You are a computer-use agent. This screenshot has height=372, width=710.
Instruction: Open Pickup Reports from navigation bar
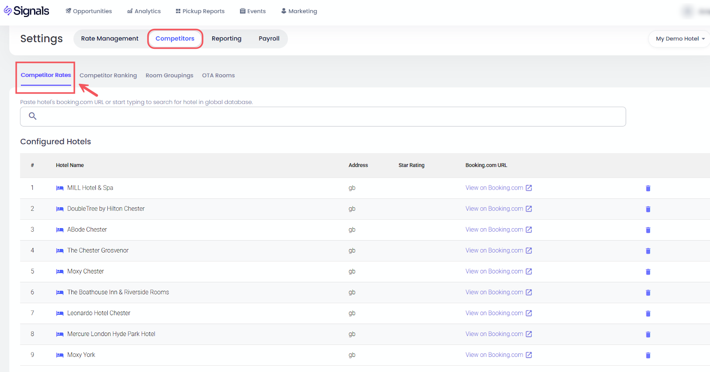pyautogui.click(x=200, y=11)
